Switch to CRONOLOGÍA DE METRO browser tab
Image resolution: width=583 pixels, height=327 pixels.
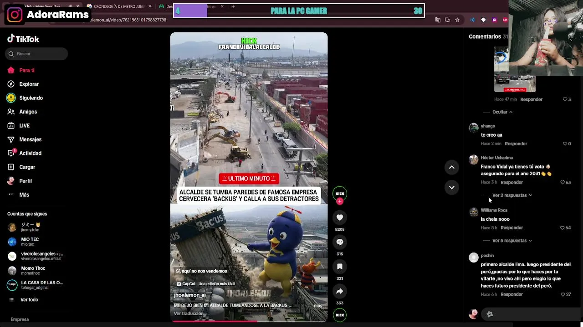(x=118, y=6)
